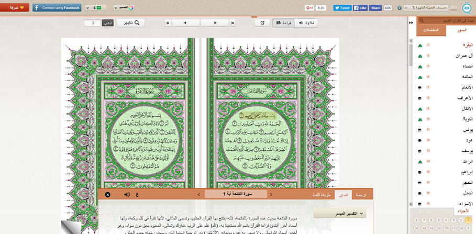Jump to first page with double-arrow right

pos(233,23)
